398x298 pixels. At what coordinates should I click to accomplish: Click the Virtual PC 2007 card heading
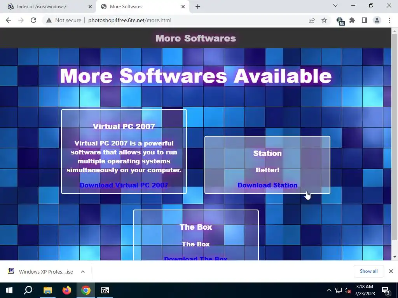tap(124, 126)
